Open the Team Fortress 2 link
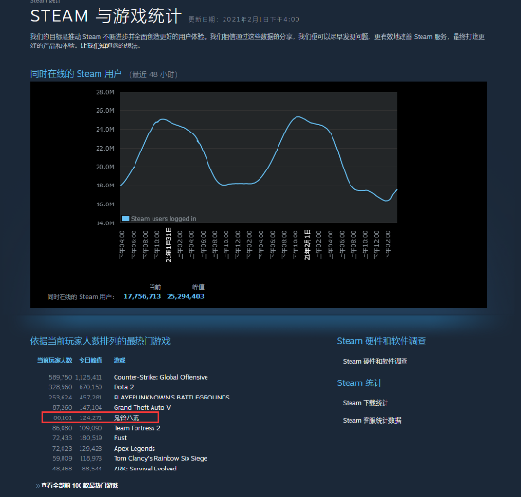 [137, 428]
